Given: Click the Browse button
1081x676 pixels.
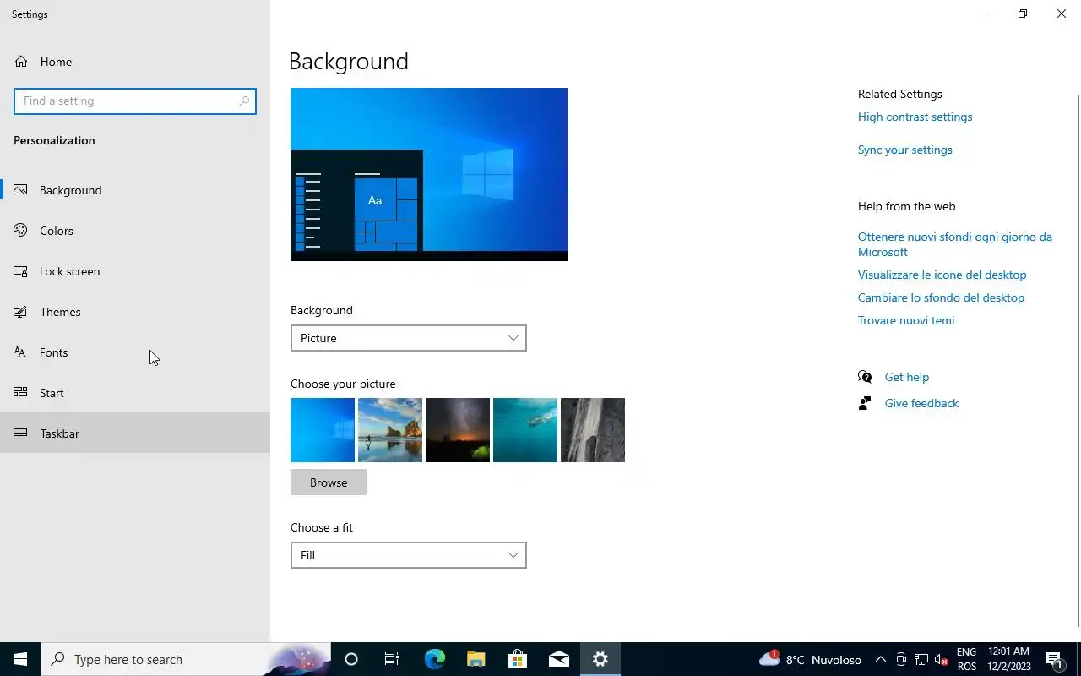Looking at the screenshot, I should tap(329, 482).
